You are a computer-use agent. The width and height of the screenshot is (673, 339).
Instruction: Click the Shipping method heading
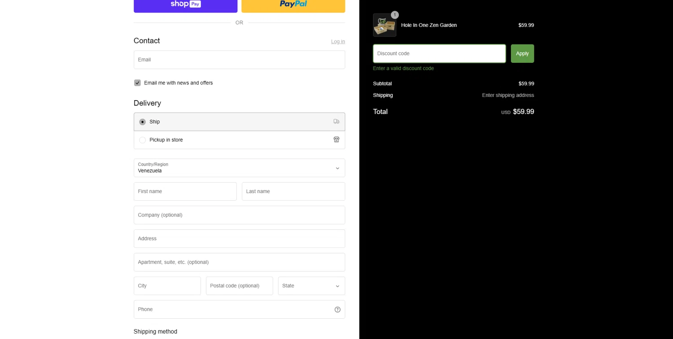tap(155, 332)
